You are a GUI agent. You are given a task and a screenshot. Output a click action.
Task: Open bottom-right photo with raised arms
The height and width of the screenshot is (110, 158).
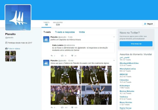point(97,95)
